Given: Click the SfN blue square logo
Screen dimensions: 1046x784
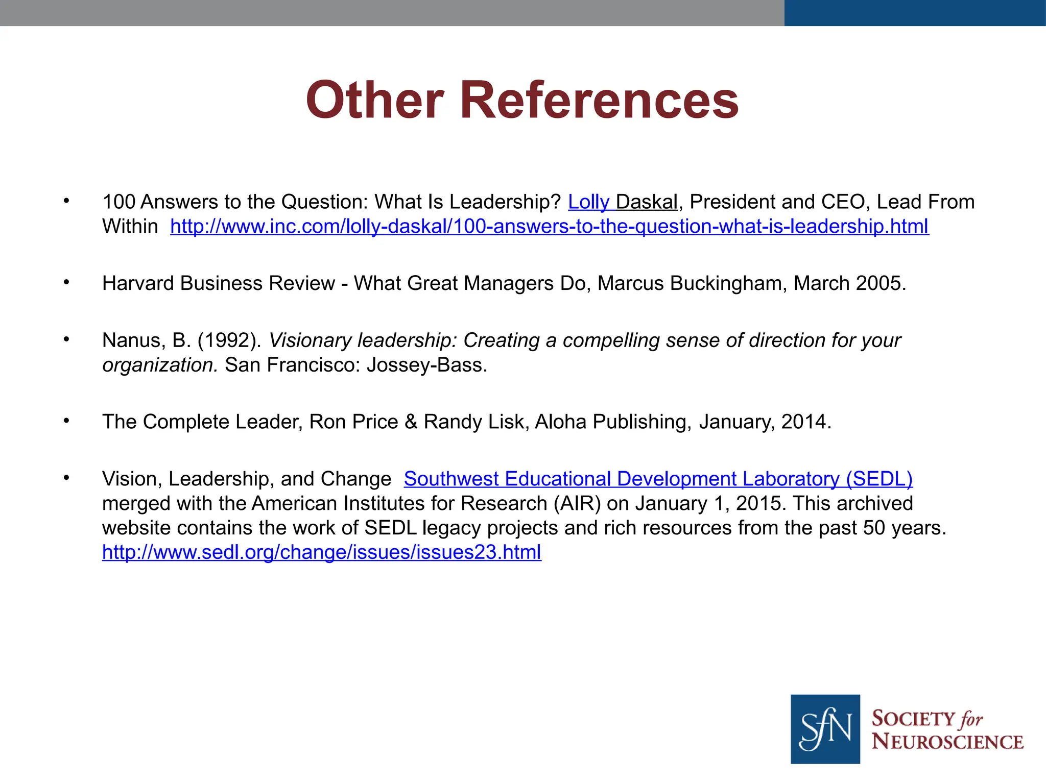Looking at the screenshot, I should [825, 729].
